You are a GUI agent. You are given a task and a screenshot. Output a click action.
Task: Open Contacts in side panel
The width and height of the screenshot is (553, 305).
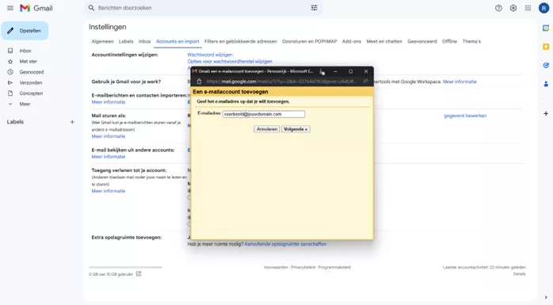tap(546, 84)
